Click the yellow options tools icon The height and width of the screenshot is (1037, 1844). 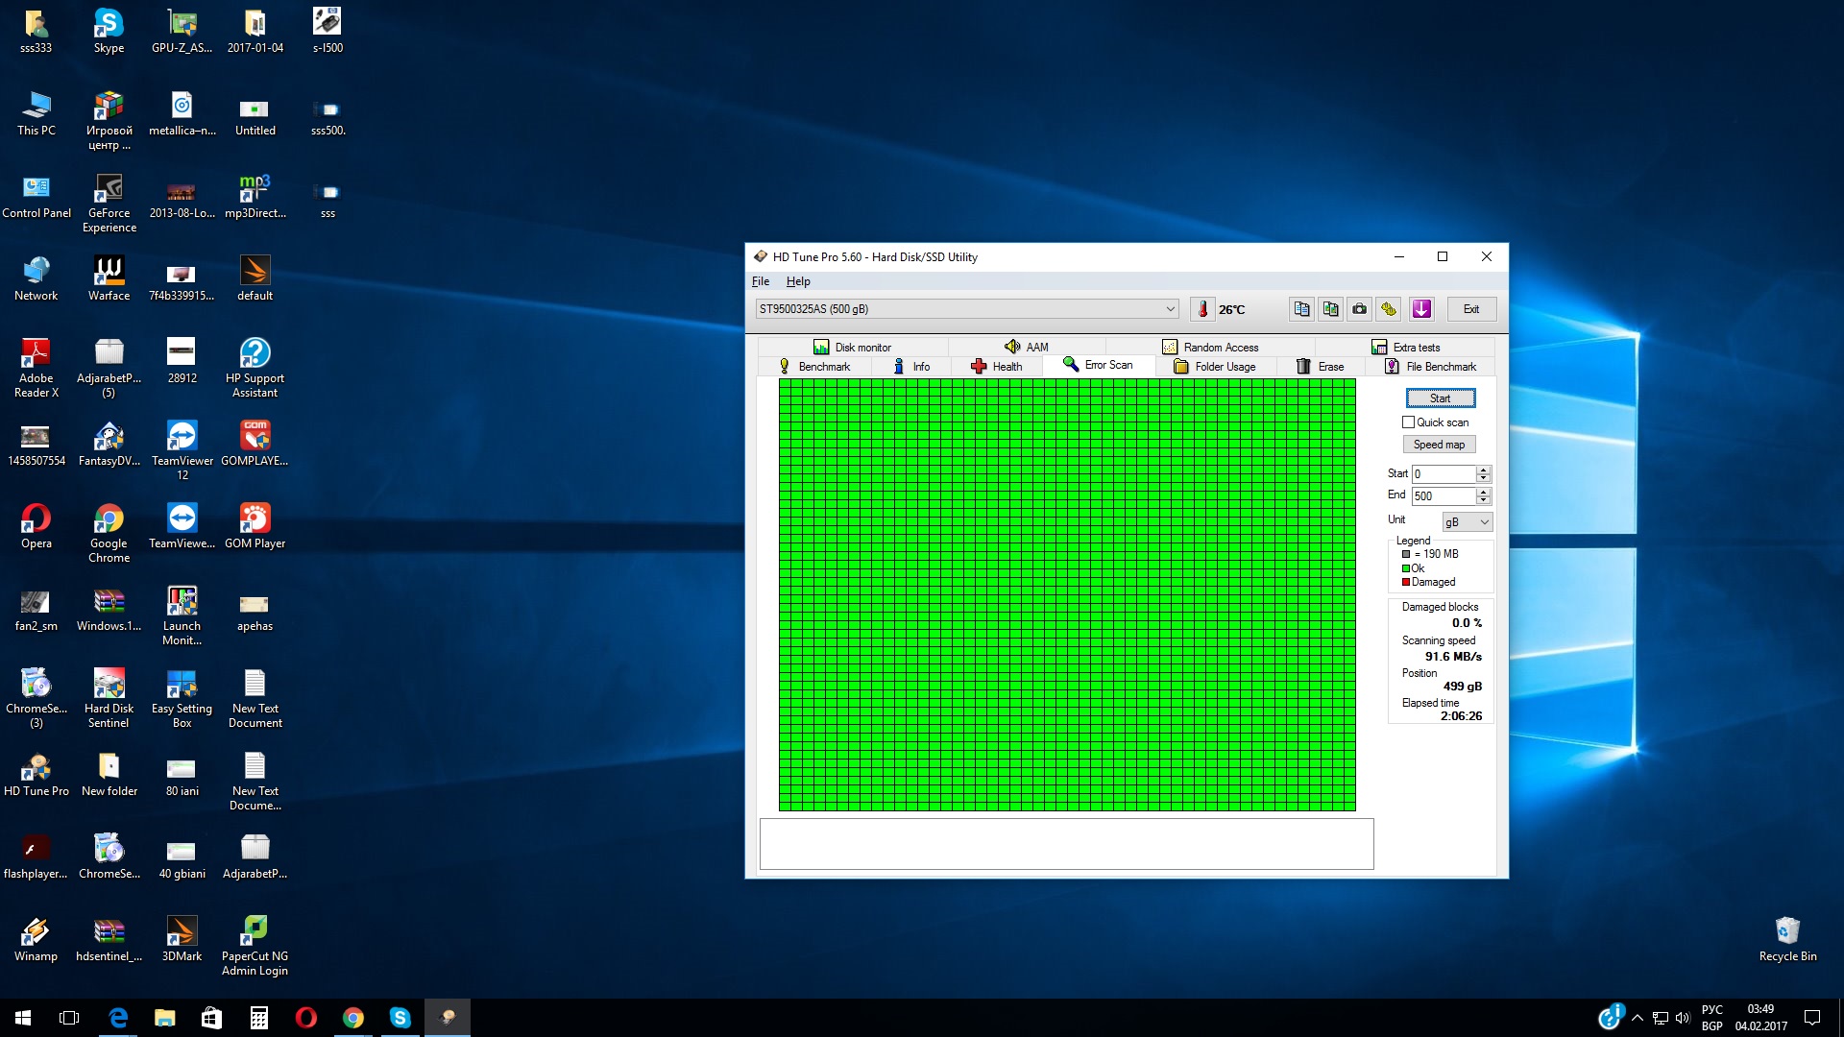click(1389, 309)
